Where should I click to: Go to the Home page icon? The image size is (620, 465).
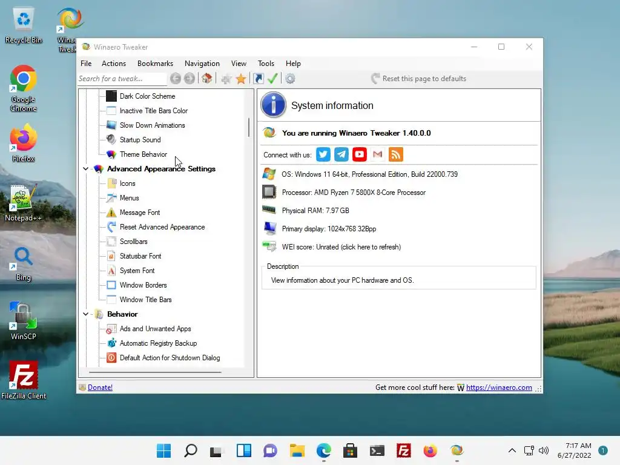[x=207, y=78]
